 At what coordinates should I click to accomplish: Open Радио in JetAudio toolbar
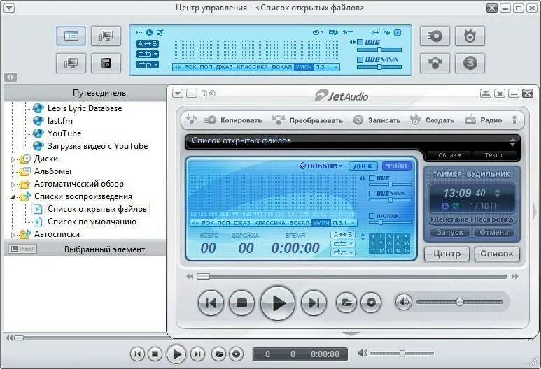pyautogui.click(x=484, y=120)
